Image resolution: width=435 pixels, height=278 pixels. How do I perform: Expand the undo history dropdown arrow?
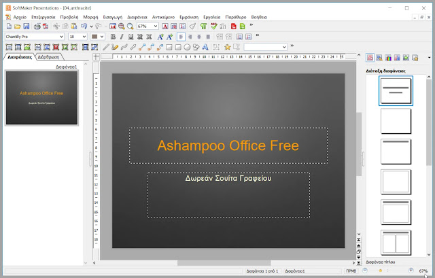(x=91, y=27)
